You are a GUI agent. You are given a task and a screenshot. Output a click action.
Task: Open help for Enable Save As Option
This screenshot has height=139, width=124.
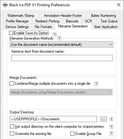[55, 34]
